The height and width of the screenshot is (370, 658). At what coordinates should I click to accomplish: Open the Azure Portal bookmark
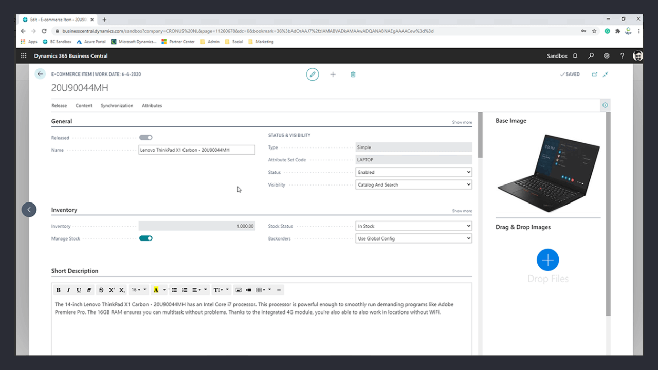pyautogui.click(x=91, y=42)
